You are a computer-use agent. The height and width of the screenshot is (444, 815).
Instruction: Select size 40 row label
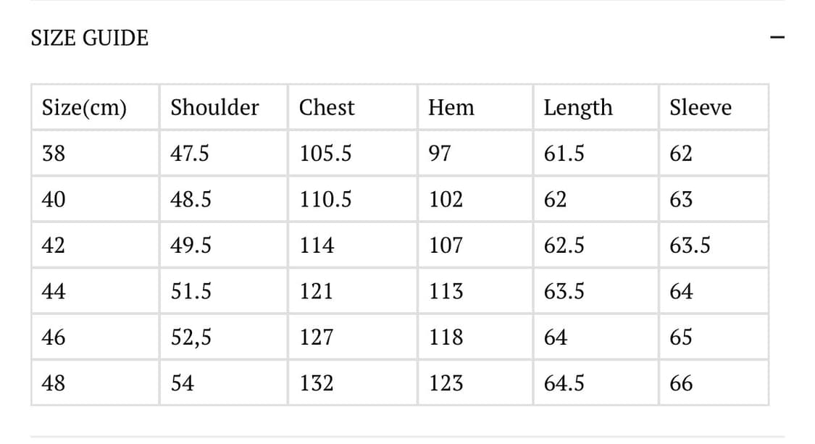pyautogui.click(x=54, y=199)
